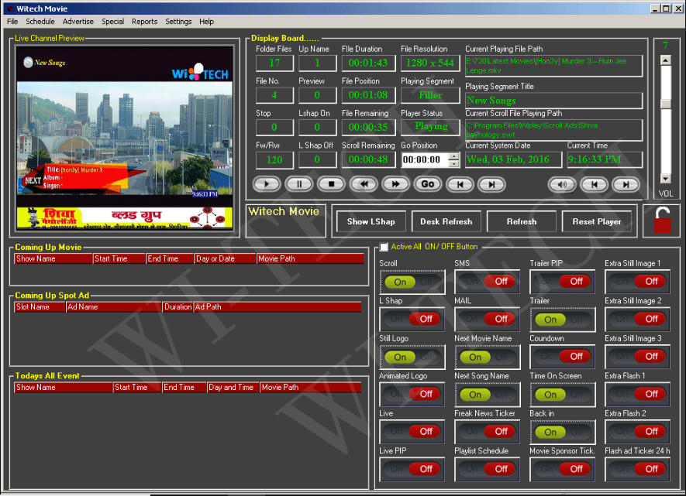686x496 pixels.
Task: Turn off the Time On Screen toggle
Action: tap(563, 395)
